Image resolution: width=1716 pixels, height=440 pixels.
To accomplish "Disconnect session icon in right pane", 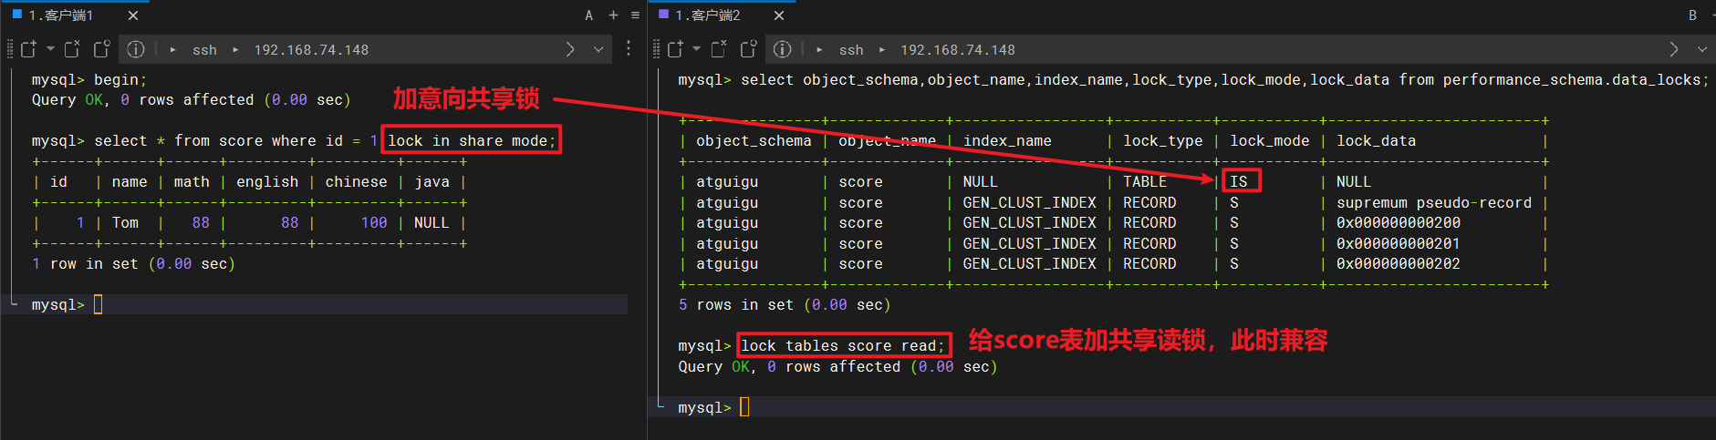I will pos(720,49).
